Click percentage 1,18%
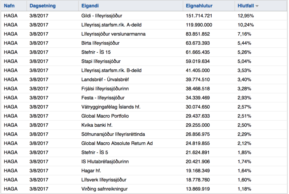289x194 pixels. (244, 189)
